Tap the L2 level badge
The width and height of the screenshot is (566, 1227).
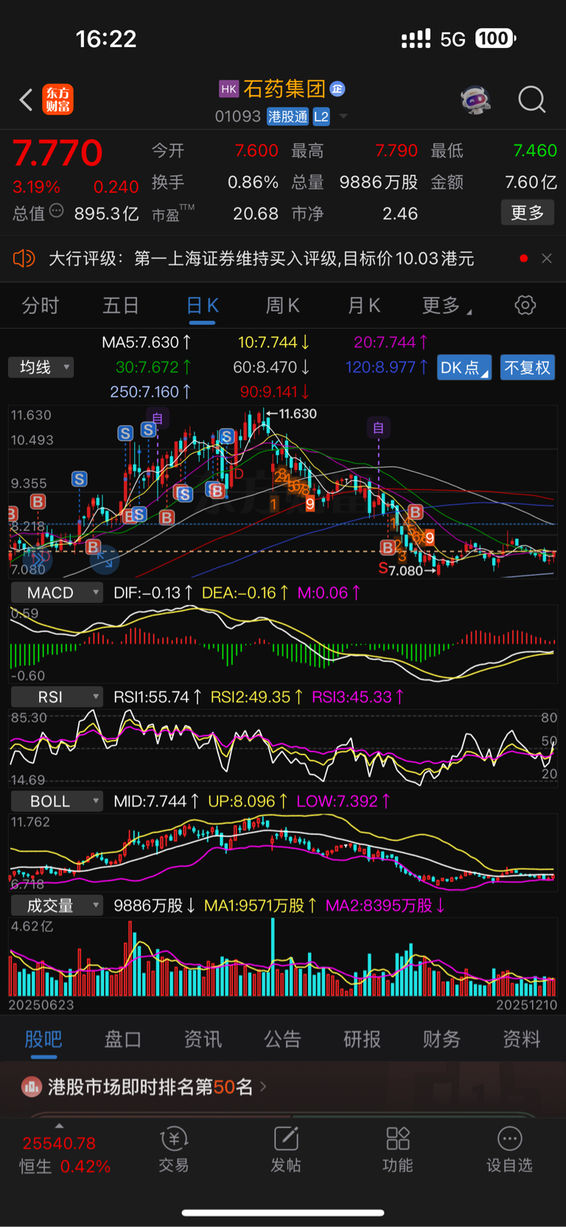click(321, 116)
